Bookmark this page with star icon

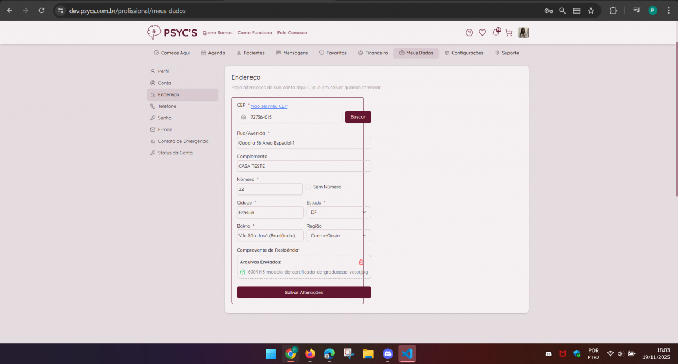click(591, 10)
